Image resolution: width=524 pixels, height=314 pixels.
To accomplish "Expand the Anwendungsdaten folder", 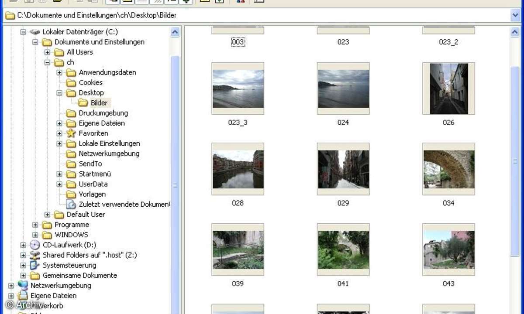I will tap(60, 72).
